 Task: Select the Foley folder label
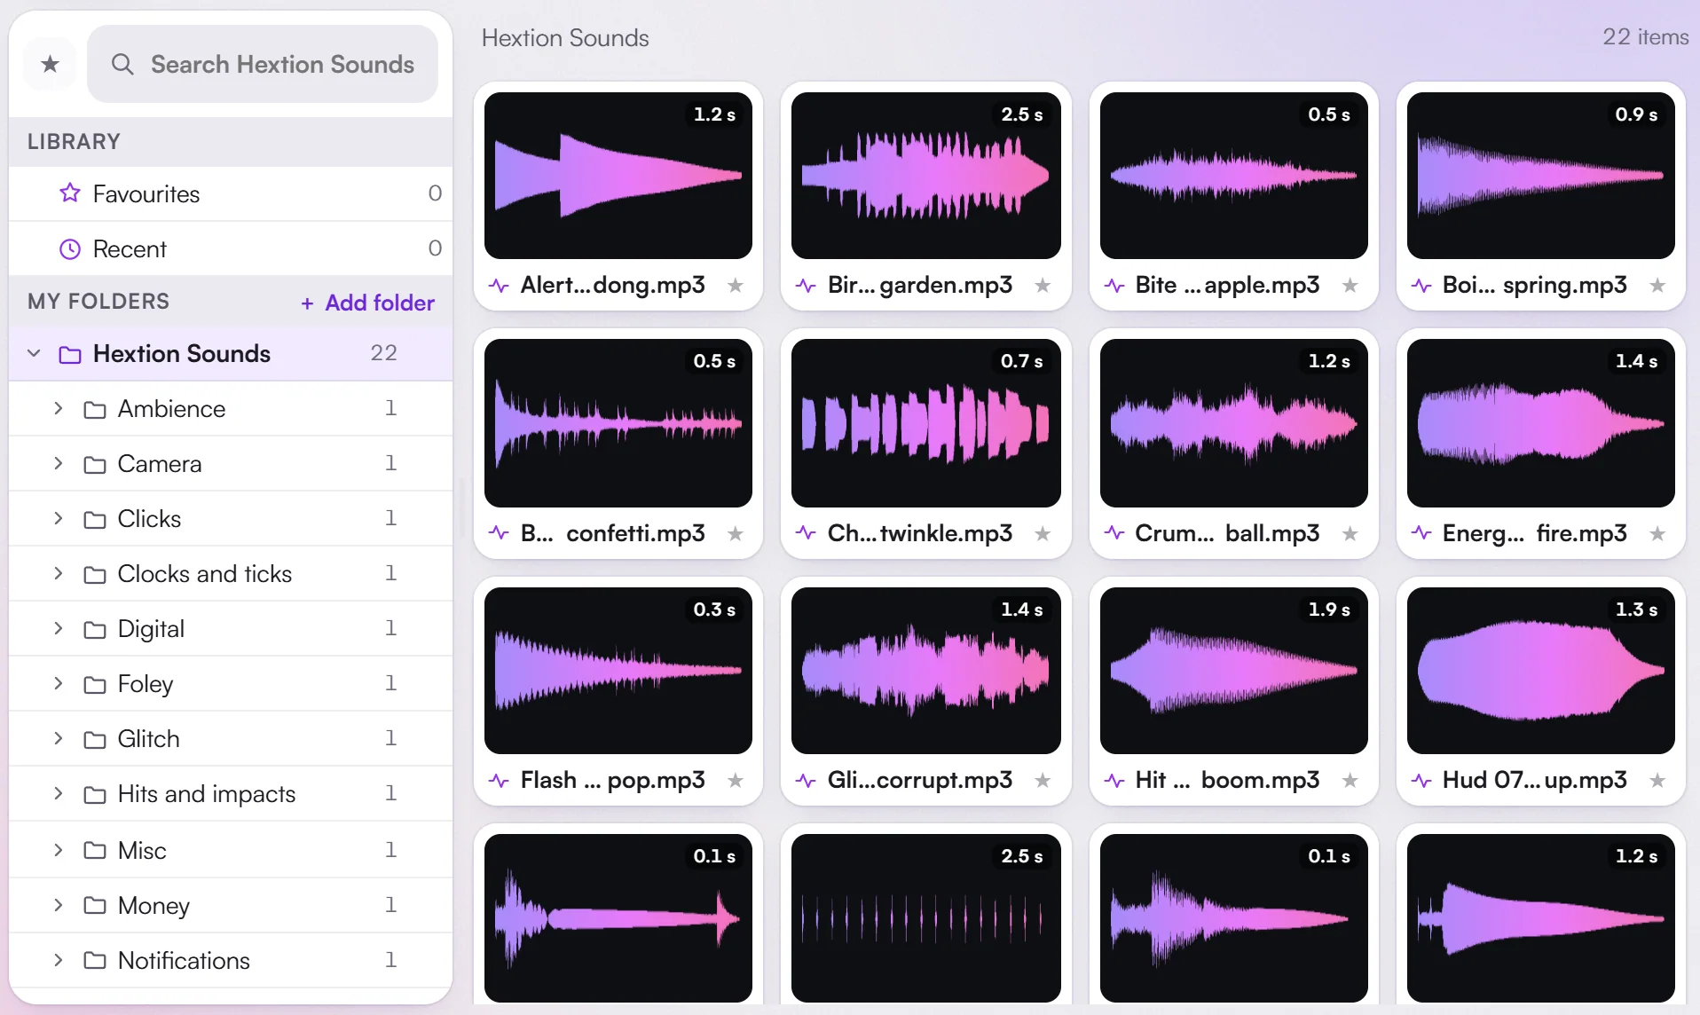pyautogui.click(x=146, y=683)
